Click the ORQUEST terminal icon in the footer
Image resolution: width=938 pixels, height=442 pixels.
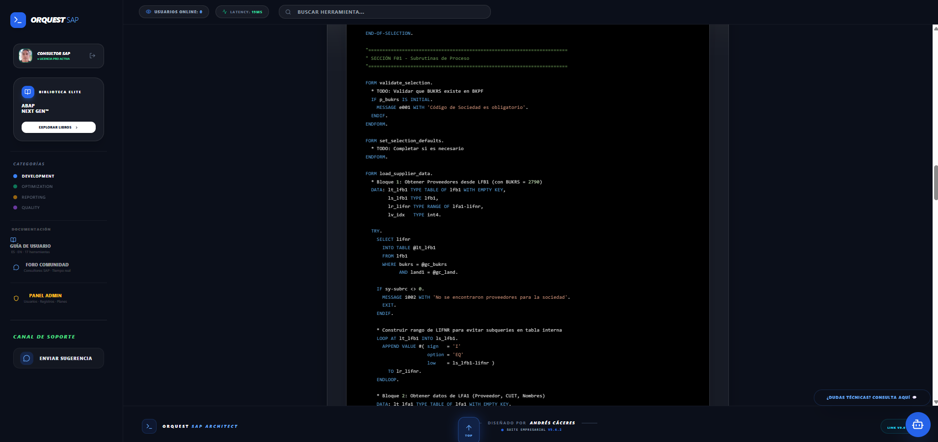(x=149, y=426)
